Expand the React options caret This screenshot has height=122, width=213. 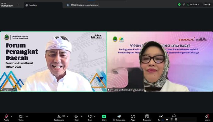pyautogui.click(x=94, y=117)
